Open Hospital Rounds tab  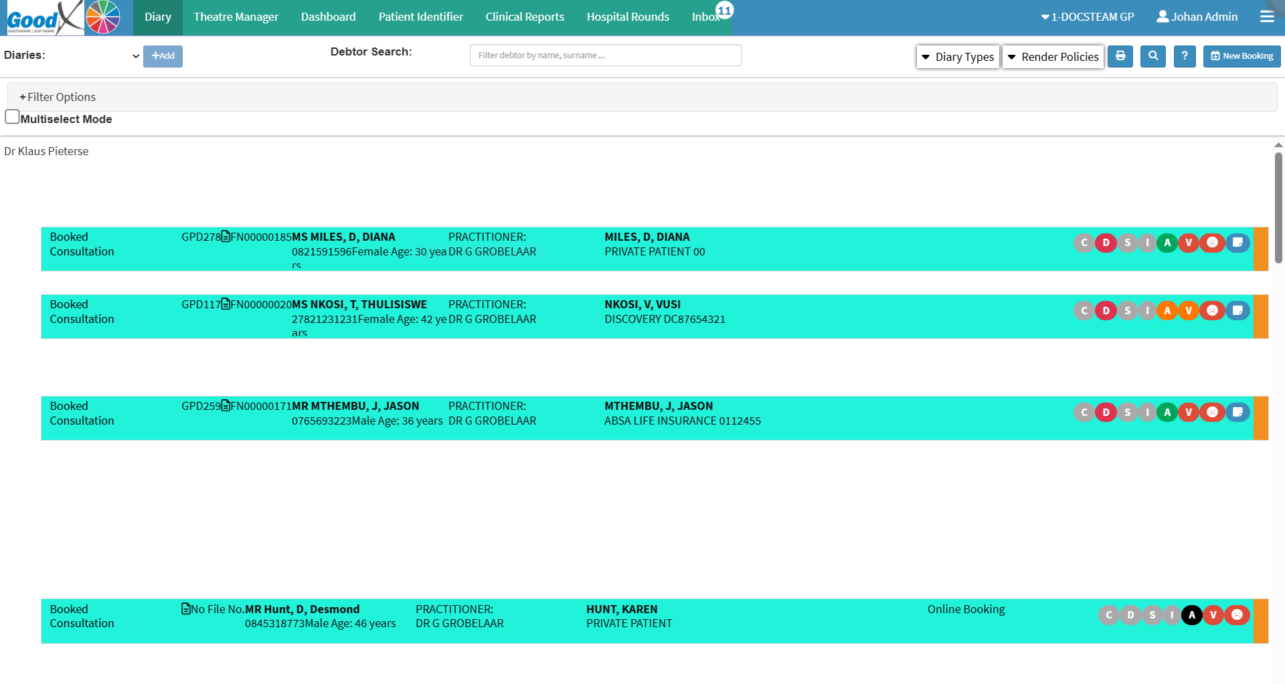pyautogui.click(x=628, y=17)
